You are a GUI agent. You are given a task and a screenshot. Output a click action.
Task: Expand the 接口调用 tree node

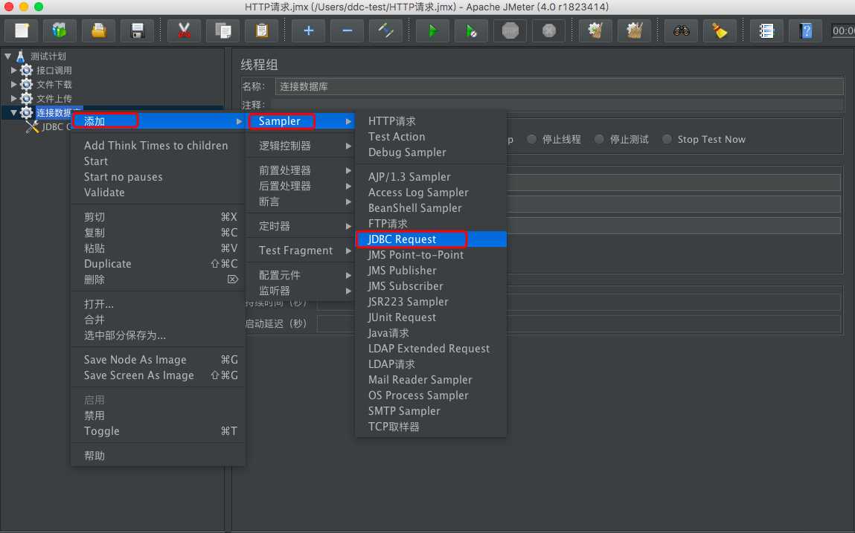[13, 71]
